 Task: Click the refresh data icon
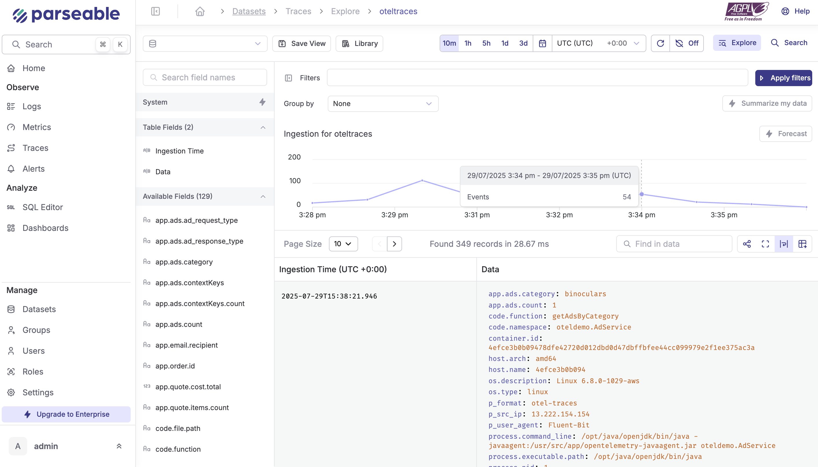tap(660, 43)
